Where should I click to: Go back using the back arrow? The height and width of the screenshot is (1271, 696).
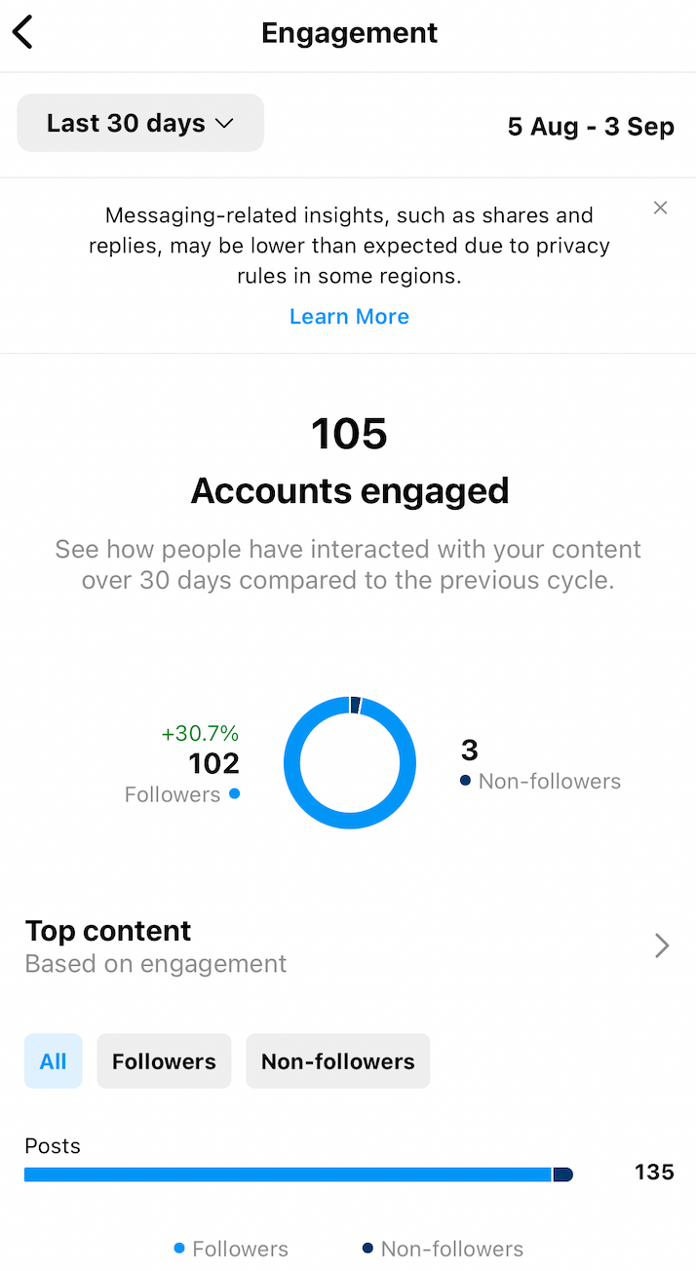22,31
